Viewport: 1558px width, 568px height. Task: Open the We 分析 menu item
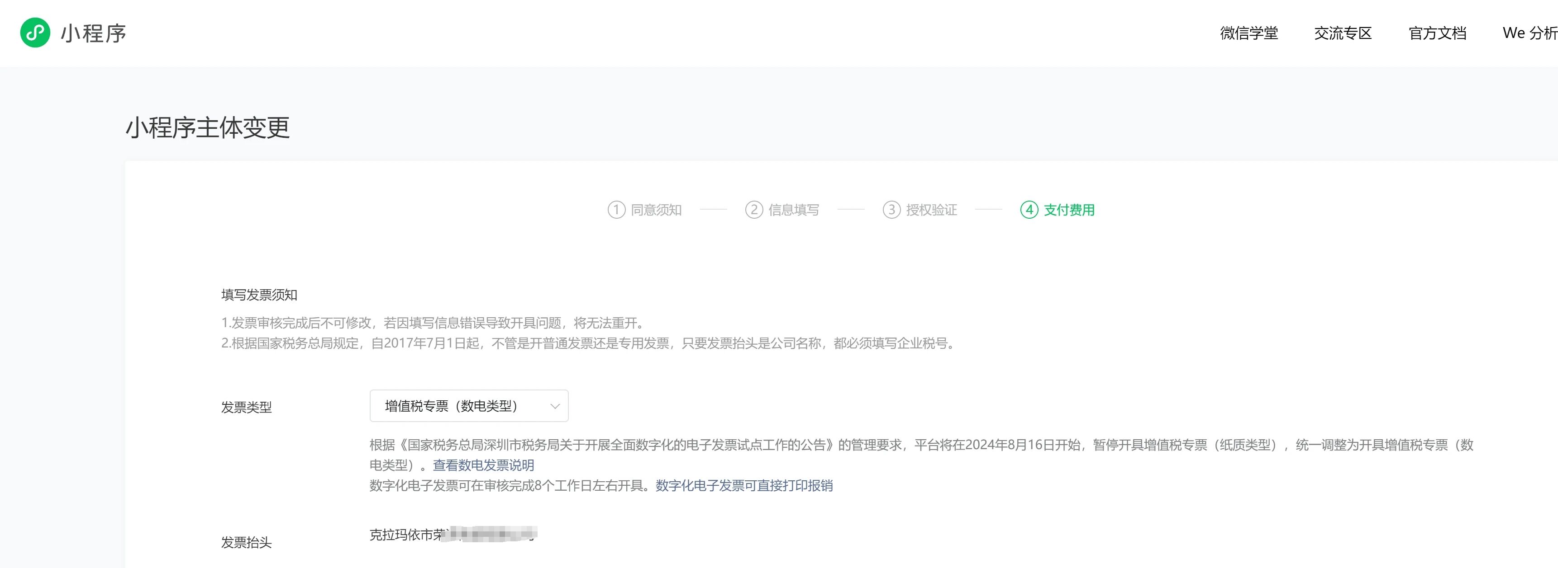[x=1529, y=33]
